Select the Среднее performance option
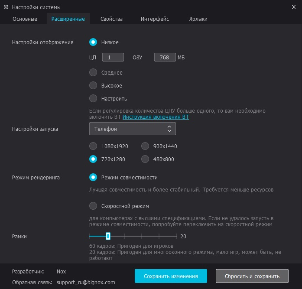The width and height of the screenshot is (302, 289). click(x=93, y=73)
